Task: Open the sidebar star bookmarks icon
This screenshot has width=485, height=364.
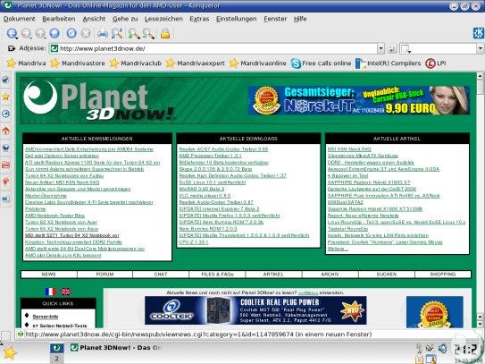Action: pos(5,97)
